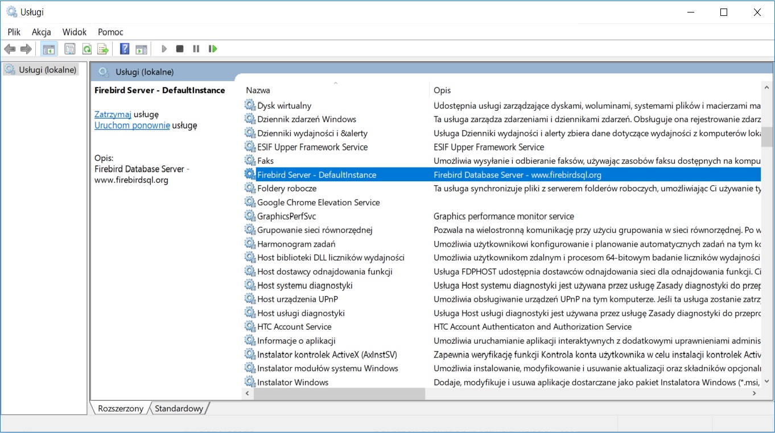The image size is (775, 433).
Task: Click gear icon of GraphicsPerfSvc
Action: point(250,216)
